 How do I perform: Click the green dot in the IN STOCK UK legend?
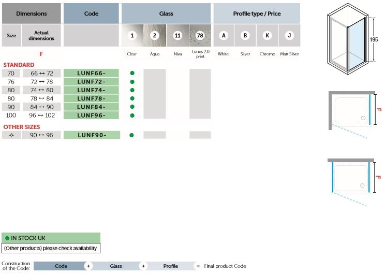pos(7,238)
